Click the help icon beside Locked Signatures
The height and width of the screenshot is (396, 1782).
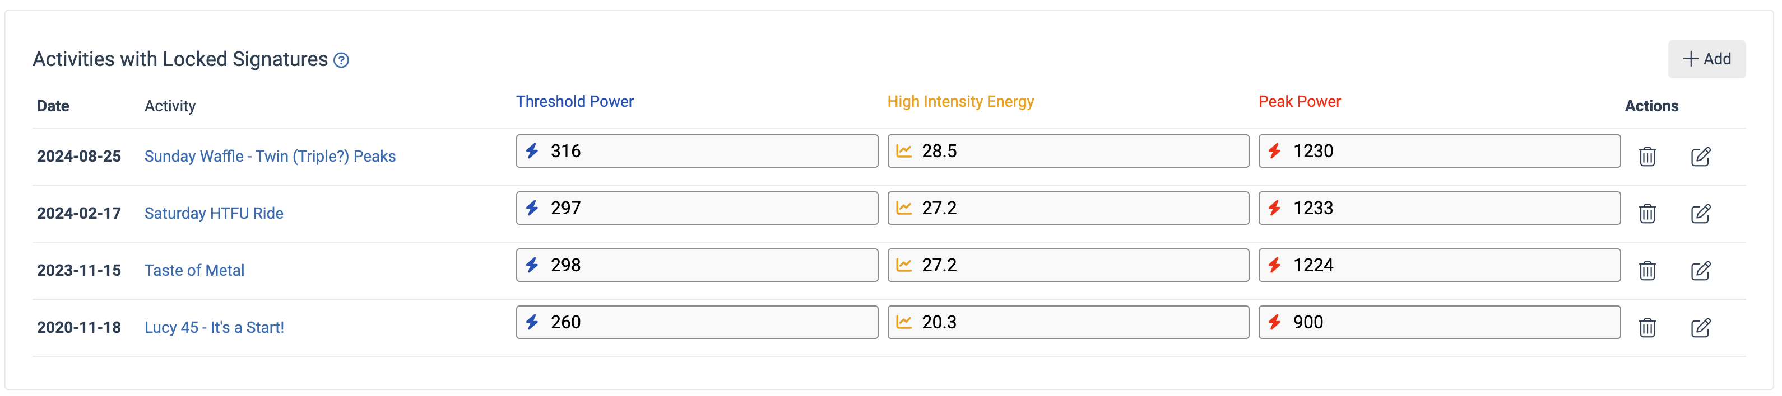[341, 60]
